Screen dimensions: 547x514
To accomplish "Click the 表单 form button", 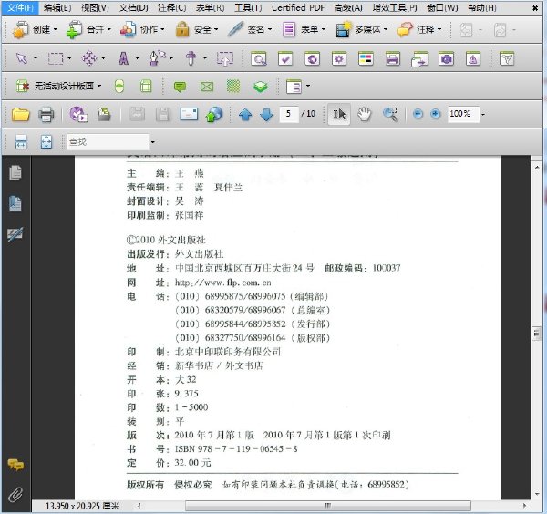I will pyautogui.click(x=300, y=30).
